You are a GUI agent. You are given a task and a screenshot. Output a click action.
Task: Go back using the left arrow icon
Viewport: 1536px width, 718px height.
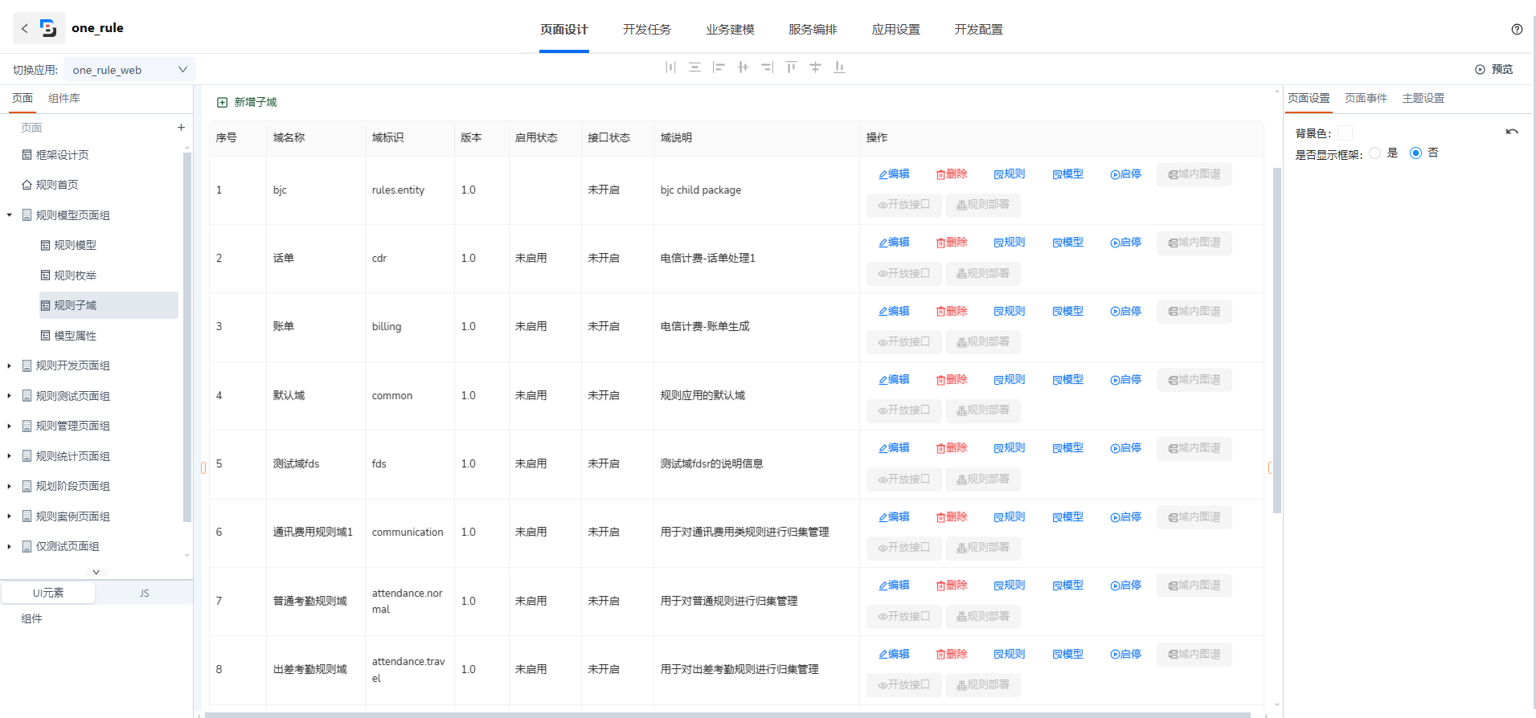(x=25, y=28)
